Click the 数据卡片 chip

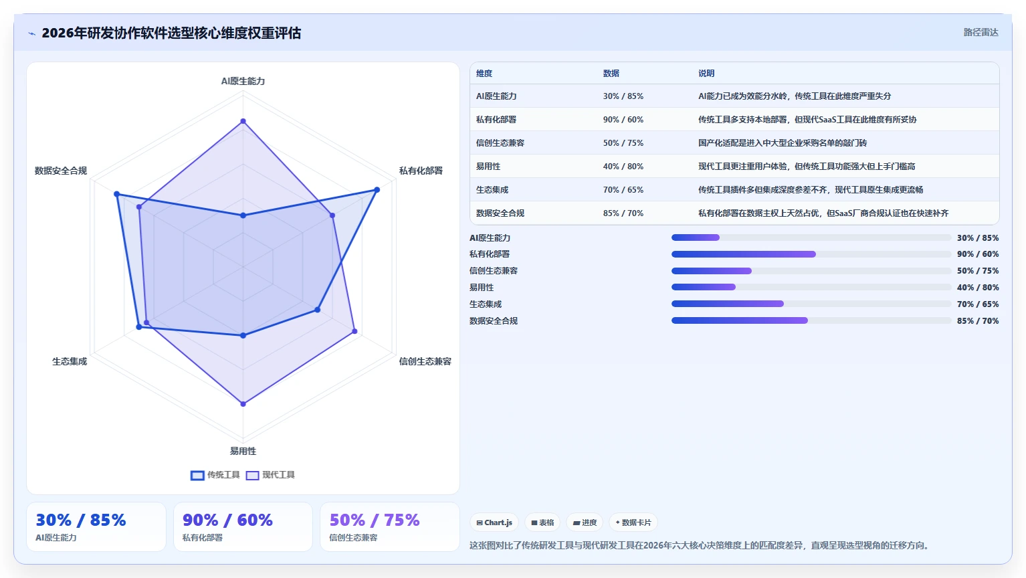click(x=633, y=522)
